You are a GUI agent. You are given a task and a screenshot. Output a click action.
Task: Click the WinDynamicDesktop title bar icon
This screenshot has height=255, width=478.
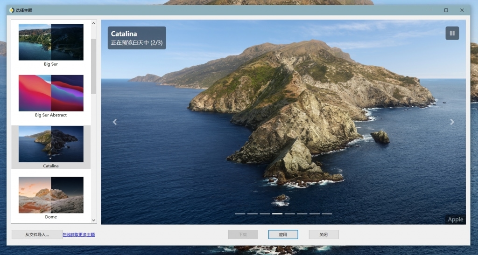(x=12, y=10)
